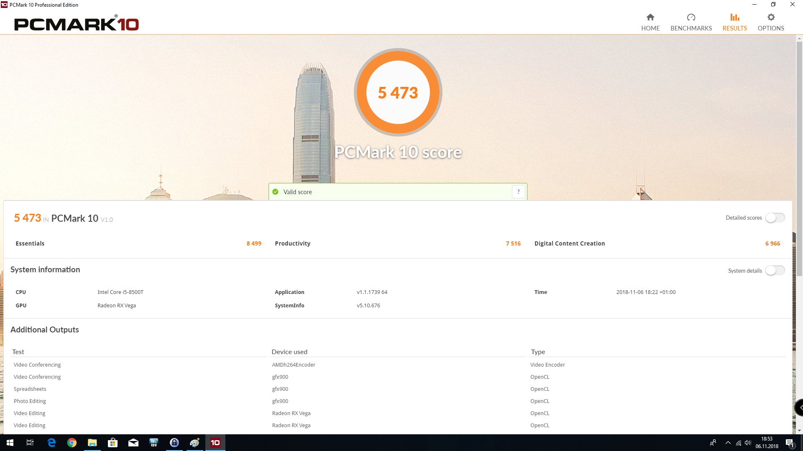Click the Productivity score label
Image resolution: width=803 pixels, height=451 pixels.
292,243
